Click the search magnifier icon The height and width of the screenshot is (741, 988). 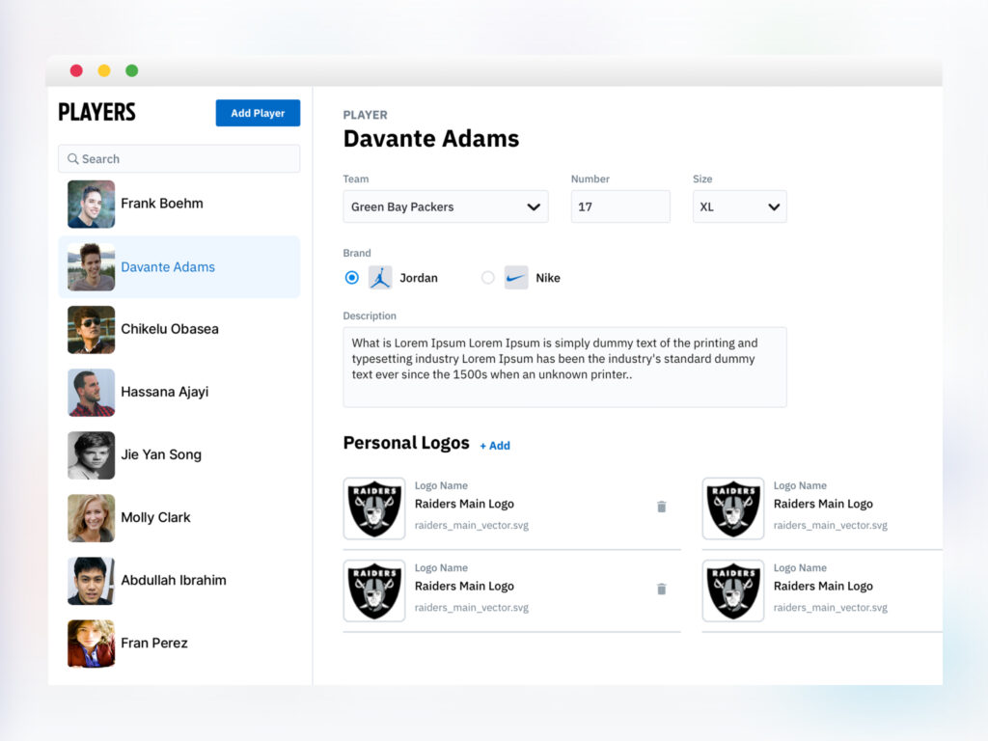click(x=73, y=159)
